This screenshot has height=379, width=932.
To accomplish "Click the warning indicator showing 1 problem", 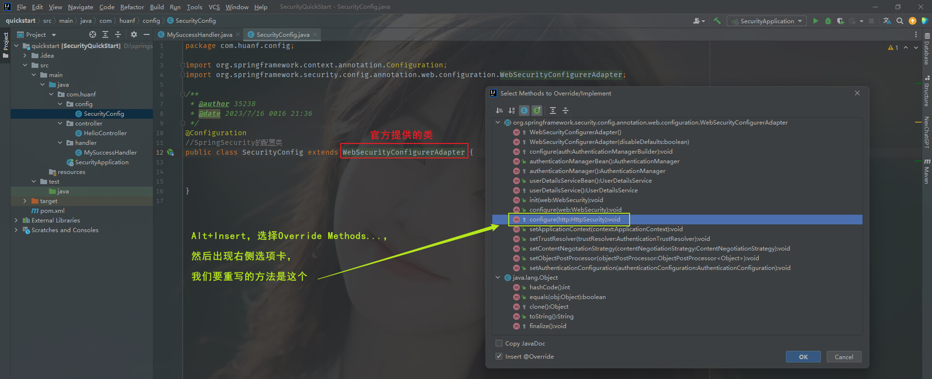I will (893, 47).
